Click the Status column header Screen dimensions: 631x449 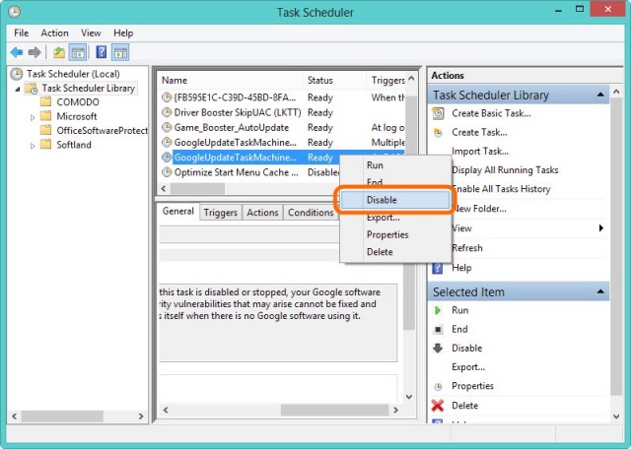pyautogui.click(x=334, y=81)
